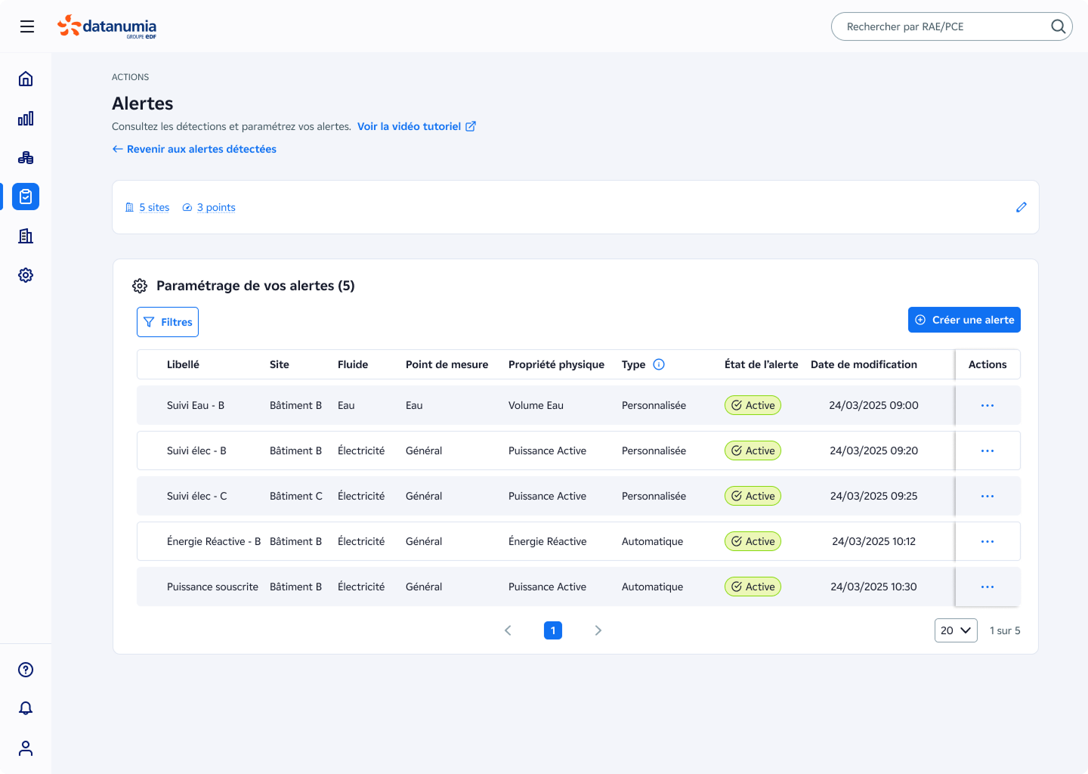This screenshot has width=1088, height=774.
Task: Open the bar chart analytics icon
Action: [26, 118]
